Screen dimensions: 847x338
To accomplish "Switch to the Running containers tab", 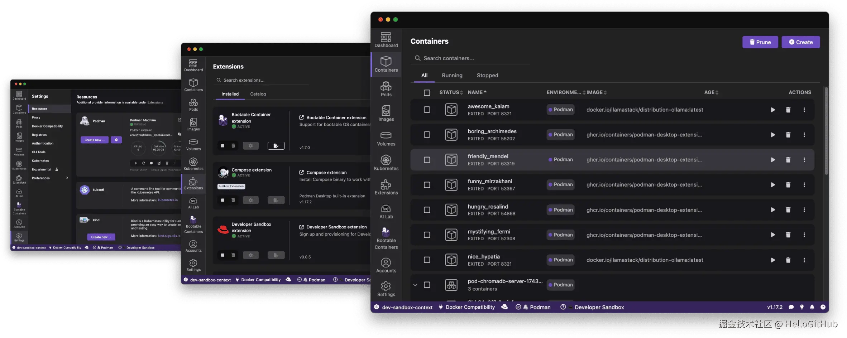I will [452, 76].
